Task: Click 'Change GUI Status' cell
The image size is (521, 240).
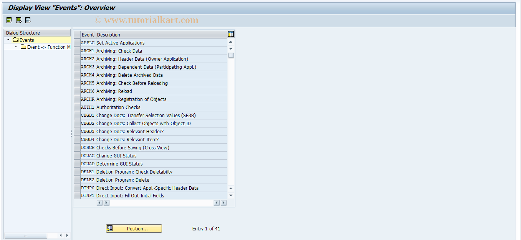Action: coord(161,156)
